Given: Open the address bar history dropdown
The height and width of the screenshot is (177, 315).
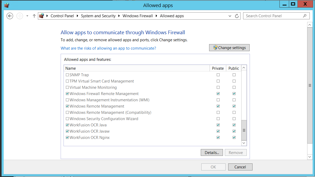Looking at the screenshot, I should (230, 16).
